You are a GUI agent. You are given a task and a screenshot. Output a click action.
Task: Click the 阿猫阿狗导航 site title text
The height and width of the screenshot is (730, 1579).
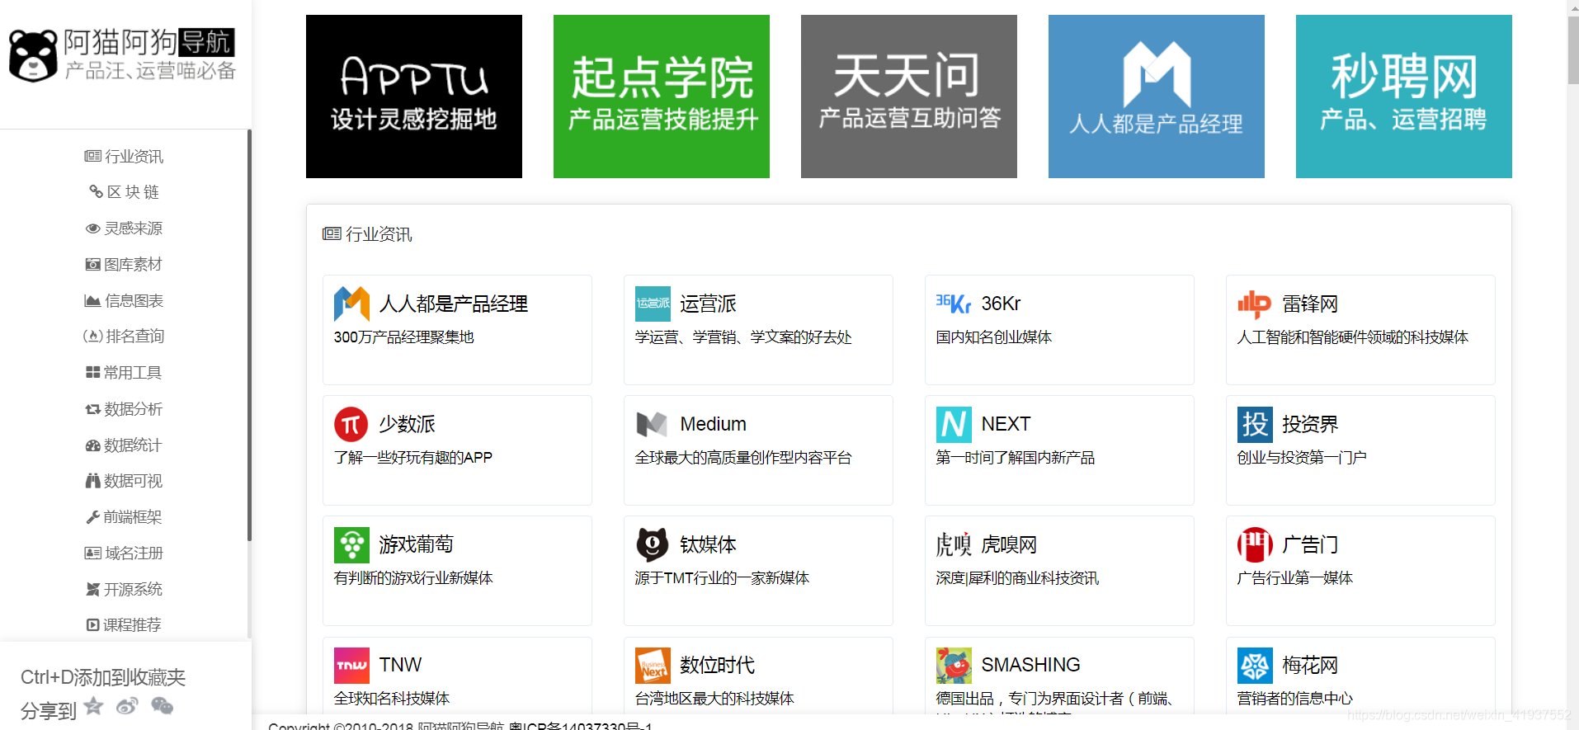point(149,42)
